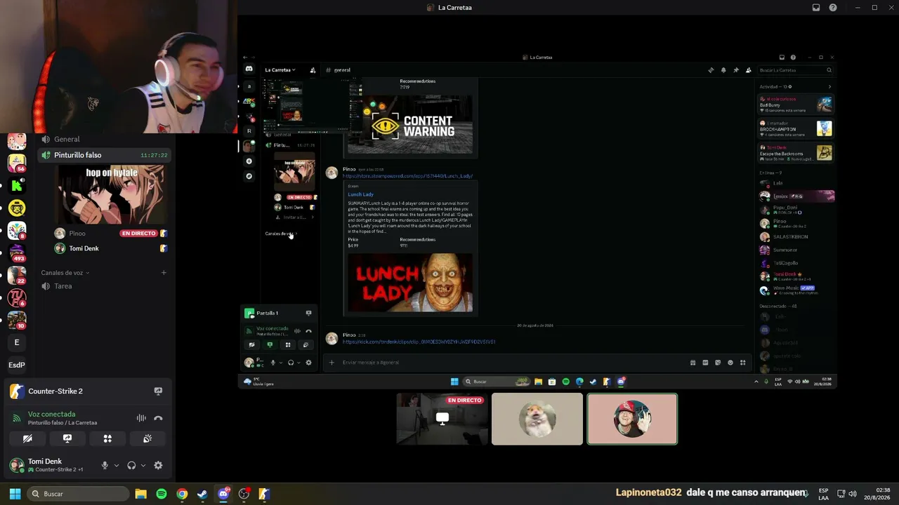
Task: Toggle the camera in the streamed Discord voice panel
Action: [x=251, y=345]
